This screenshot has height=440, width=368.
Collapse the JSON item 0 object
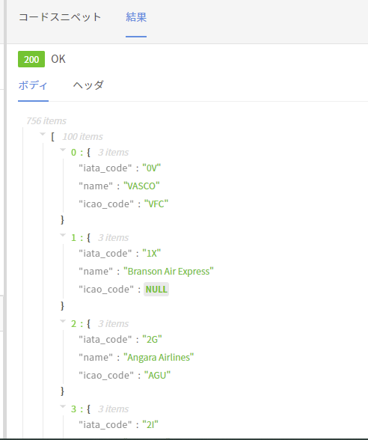pos(63,150)
